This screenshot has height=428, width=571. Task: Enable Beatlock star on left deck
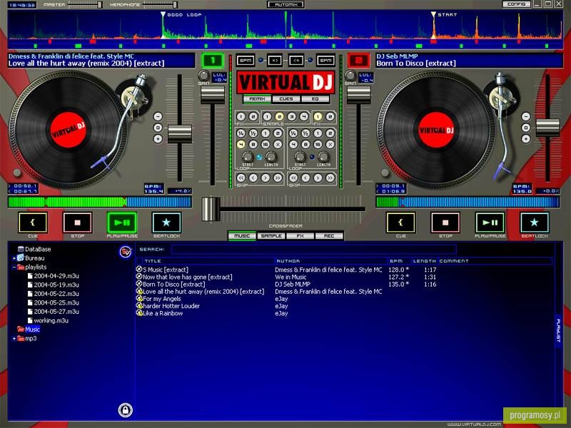[x=166, y=223]
